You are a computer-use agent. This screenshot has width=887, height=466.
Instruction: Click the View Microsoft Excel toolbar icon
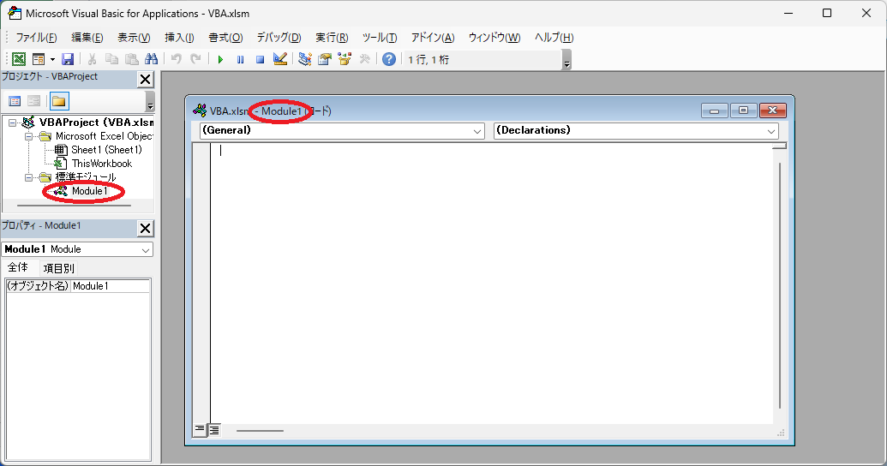pyautogui.click(x=19, y=59)
